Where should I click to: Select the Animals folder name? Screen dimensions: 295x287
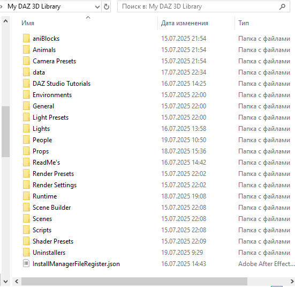(44, 50)
